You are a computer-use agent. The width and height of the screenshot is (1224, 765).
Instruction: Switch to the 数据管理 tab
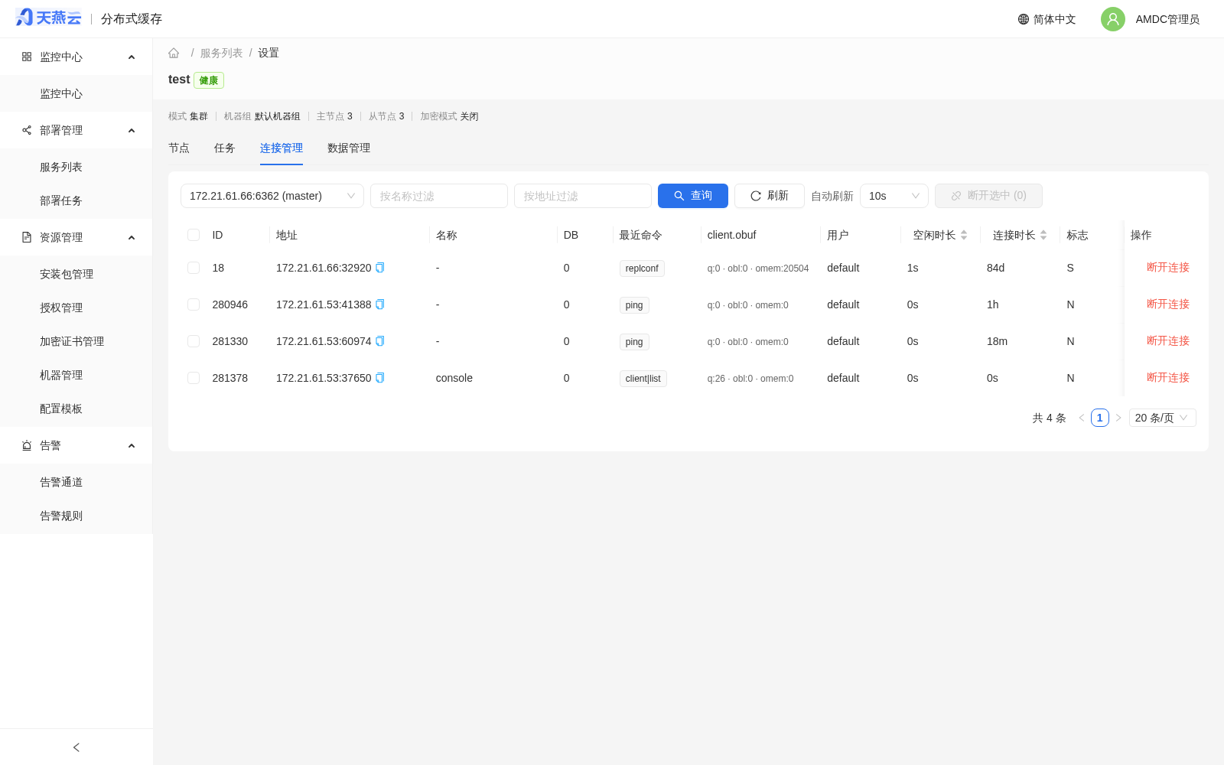[x=349, y=148]
